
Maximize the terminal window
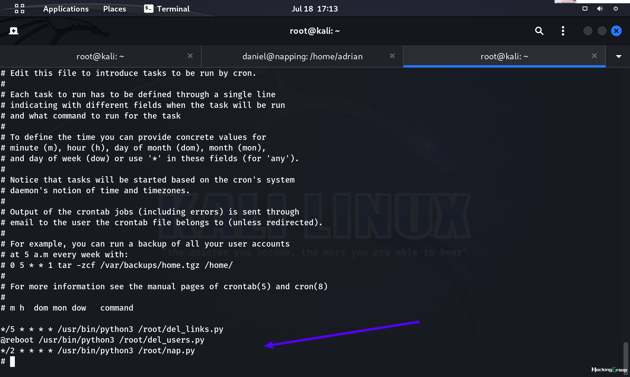(x=602, y=31)
